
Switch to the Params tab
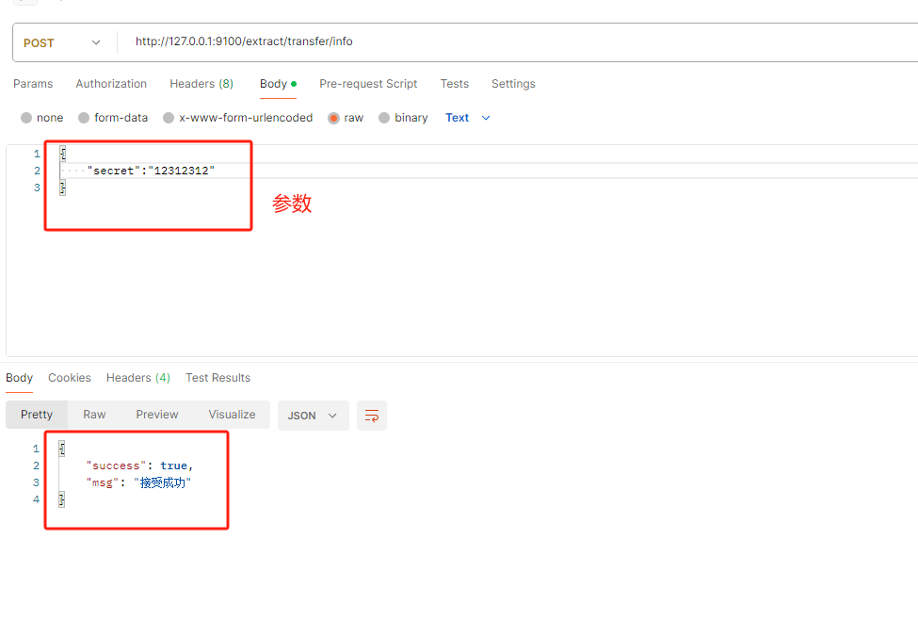[33, 84]
